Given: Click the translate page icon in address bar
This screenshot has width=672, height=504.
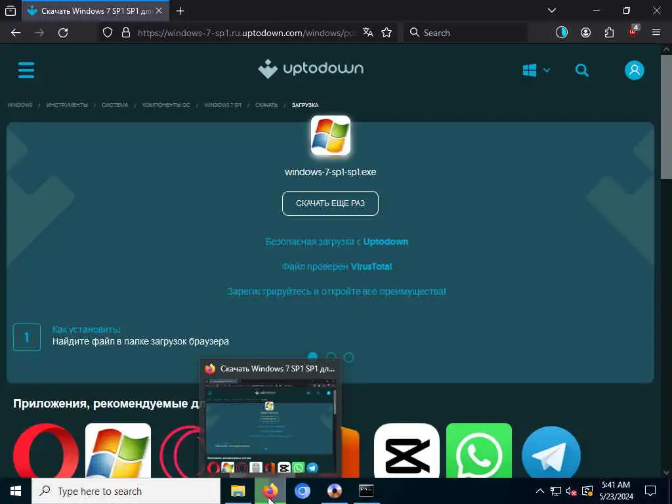Looking at the screenshot, I should [367, 32].
